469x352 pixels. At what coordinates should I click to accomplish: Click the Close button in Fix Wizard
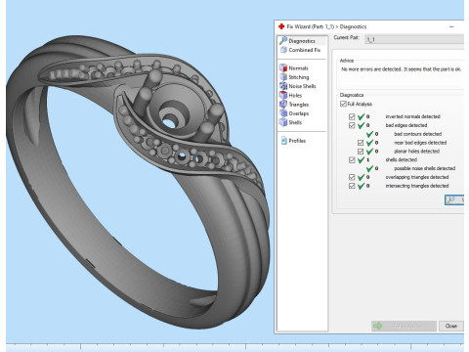[x=451, y=326]
